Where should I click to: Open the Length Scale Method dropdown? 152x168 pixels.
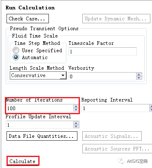tap(38, 75)
